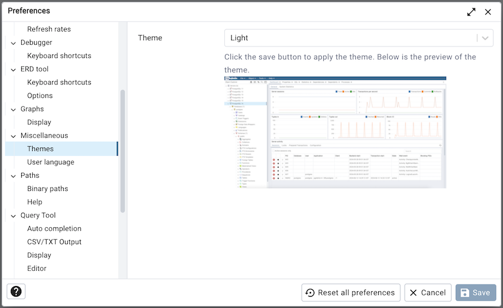The height and width of the screenshot is (308, 503).
Task: Click the sidebar vertical scrollbar
Action: [x=122, y=151]
